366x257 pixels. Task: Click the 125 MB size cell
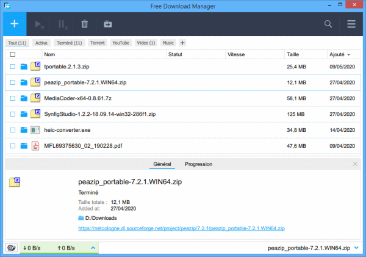296,114
